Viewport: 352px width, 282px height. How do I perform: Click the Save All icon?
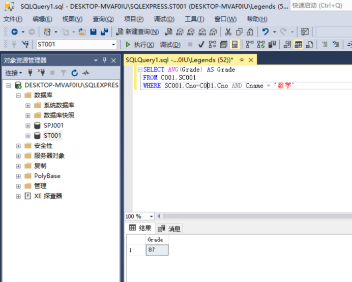pyautogui.click(x=104, y=32)
